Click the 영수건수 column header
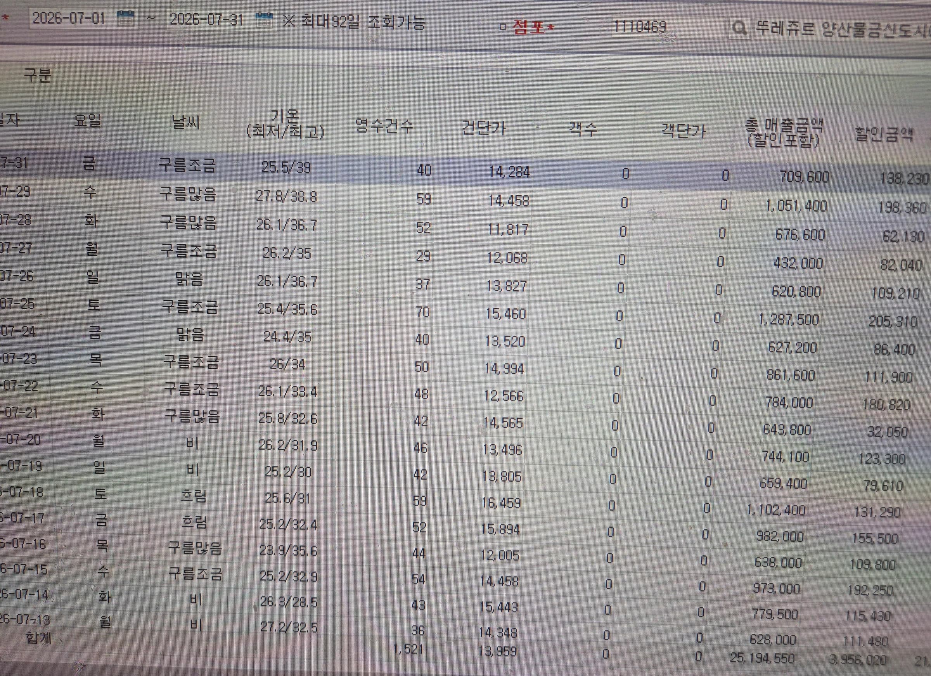 pyautogui.click(x=384, y=126)
